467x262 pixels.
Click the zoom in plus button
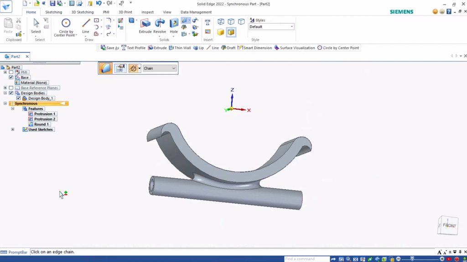point(442,259)
